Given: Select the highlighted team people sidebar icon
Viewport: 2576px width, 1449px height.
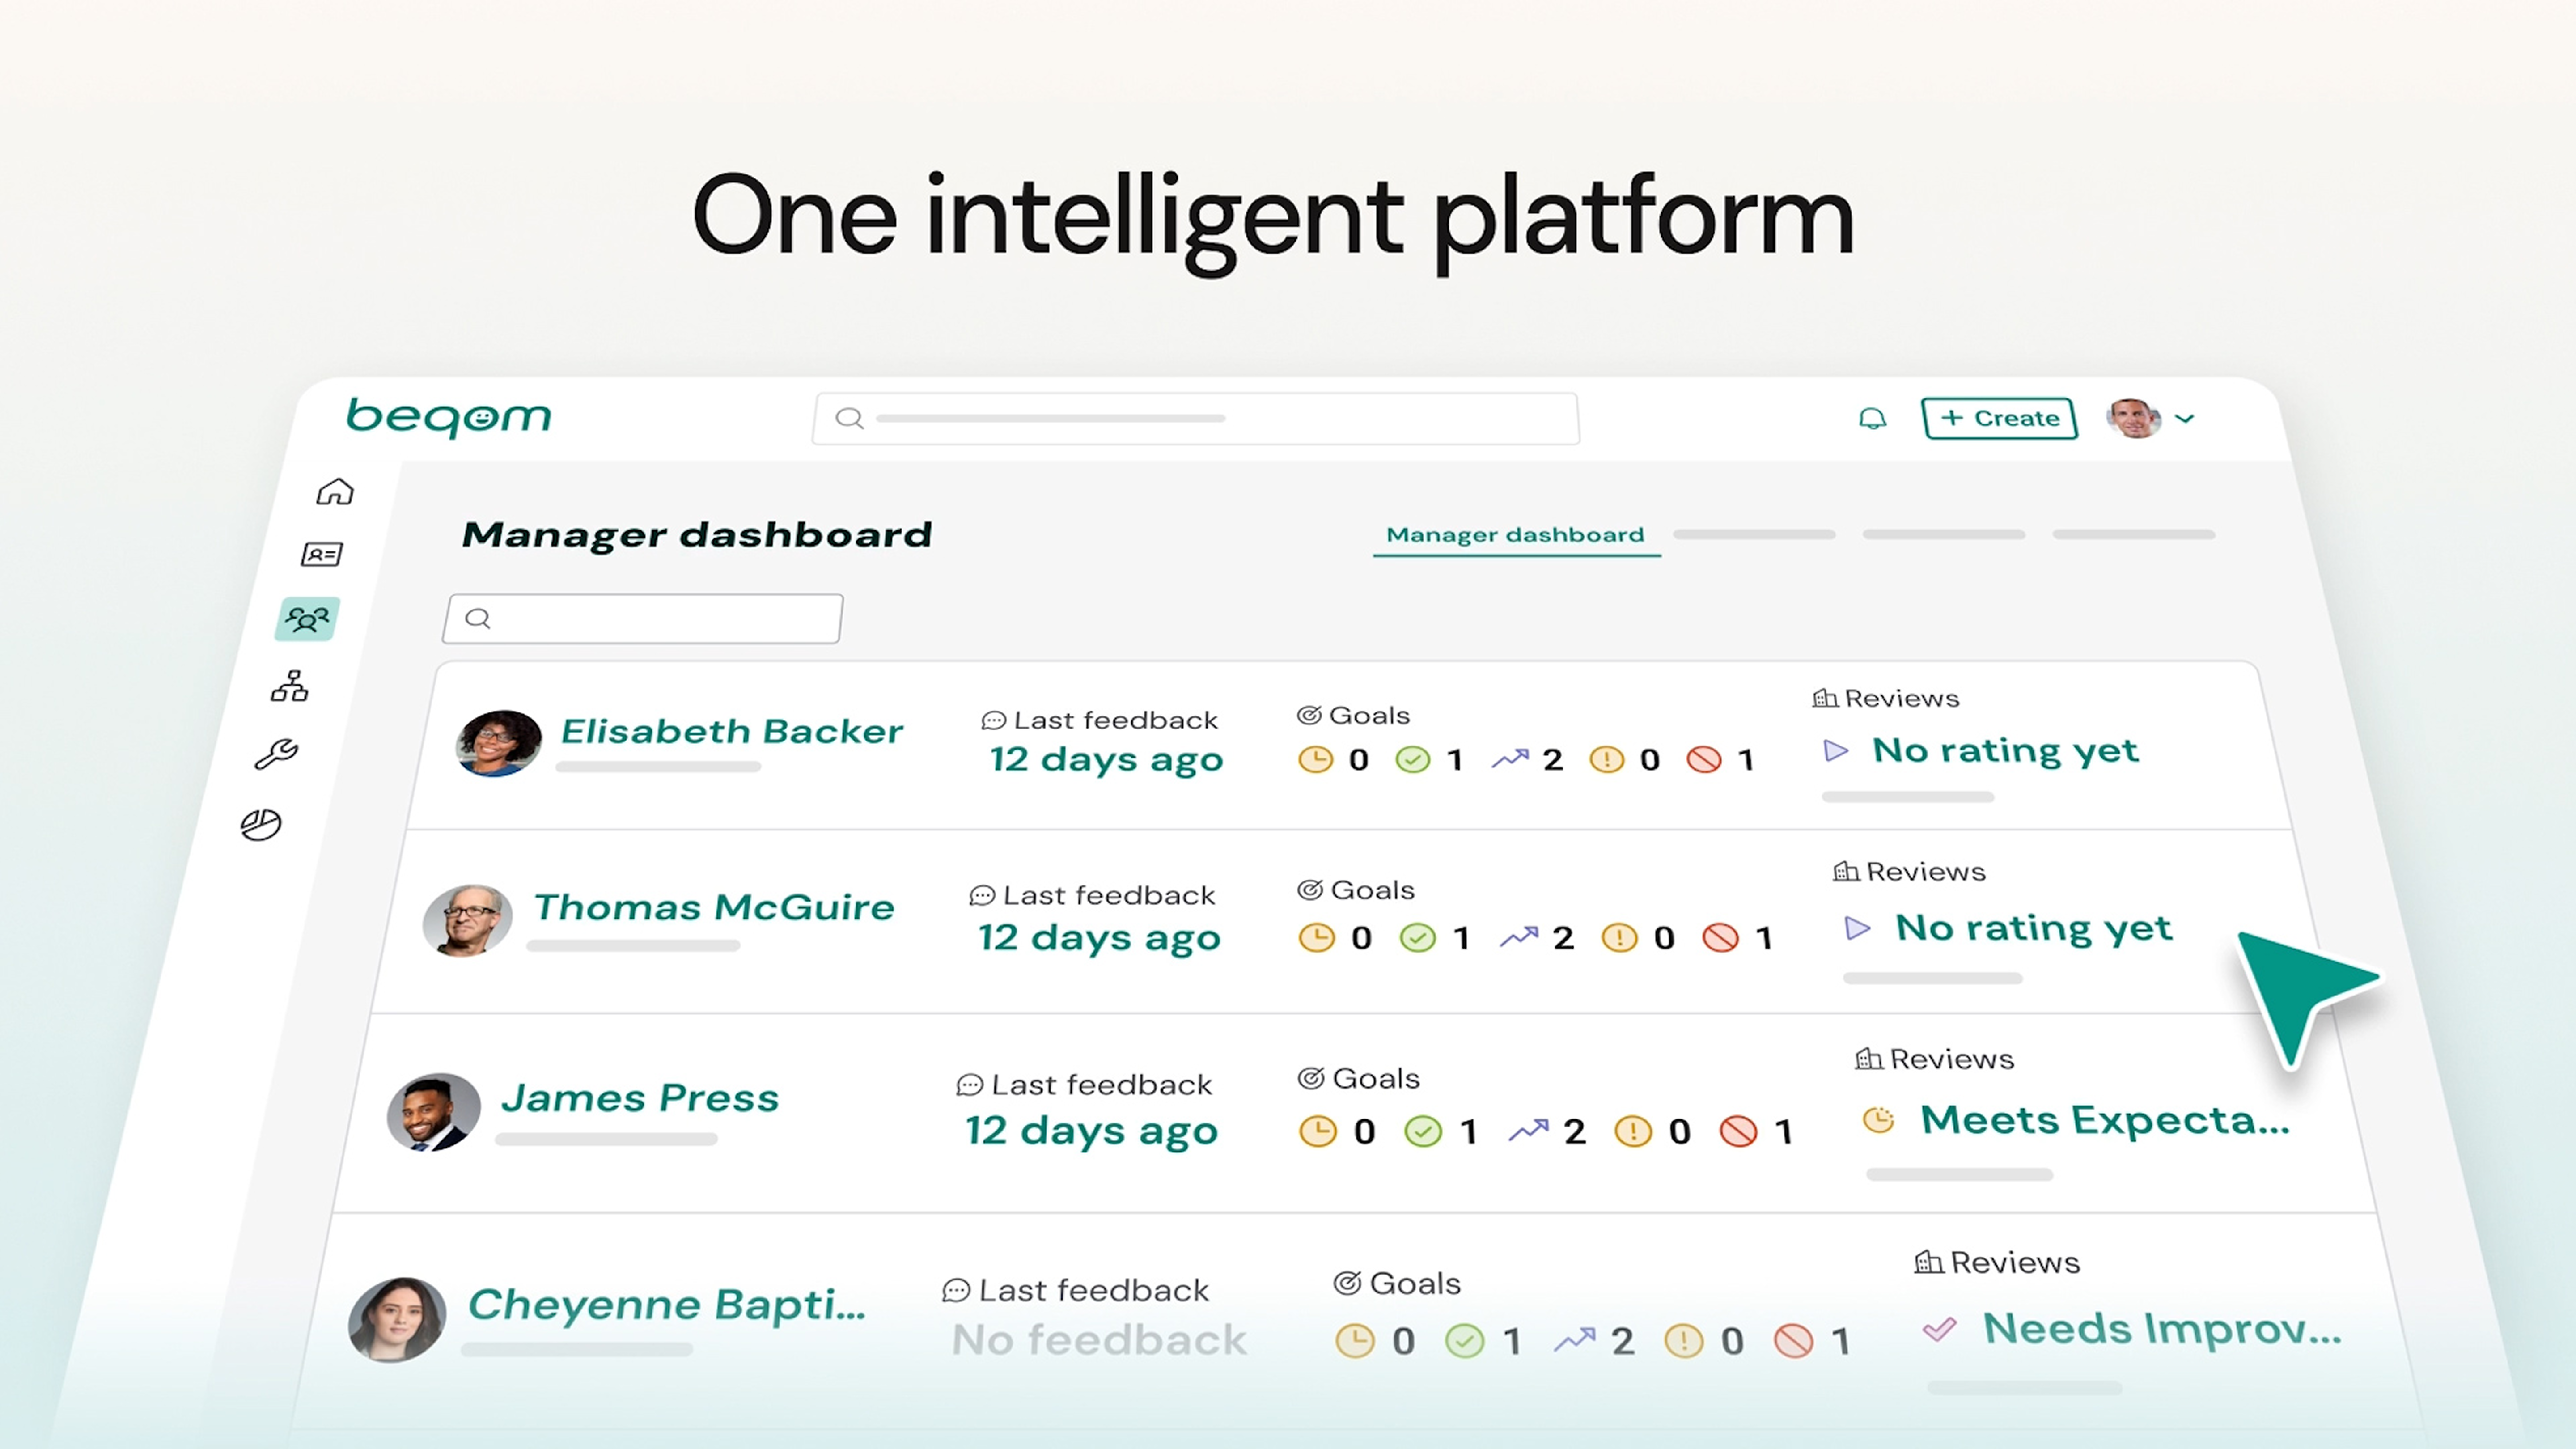Looking at the screenshot, I should pyautogui.click(x=307, y=620).
